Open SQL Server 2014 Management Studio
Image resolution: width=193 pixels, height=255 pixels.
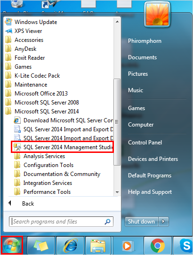tap(62, 147)
